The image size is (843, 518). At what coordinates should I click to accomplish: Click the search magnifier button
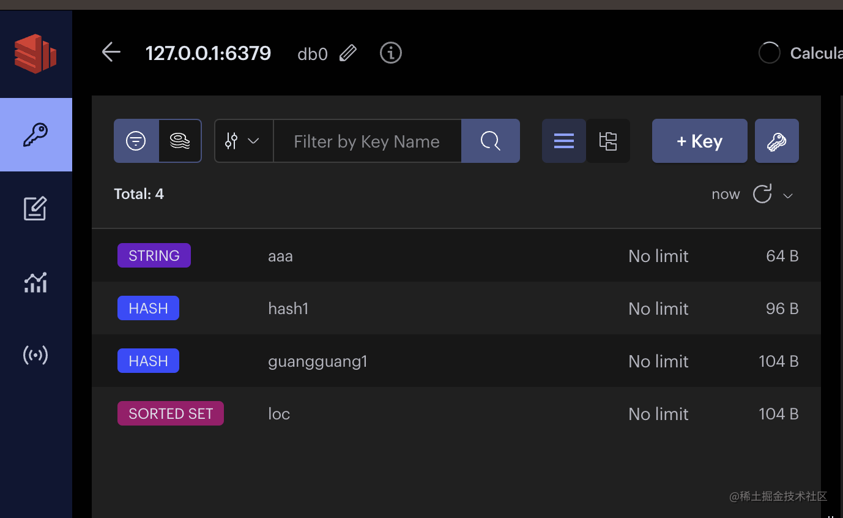click(490, 141)
